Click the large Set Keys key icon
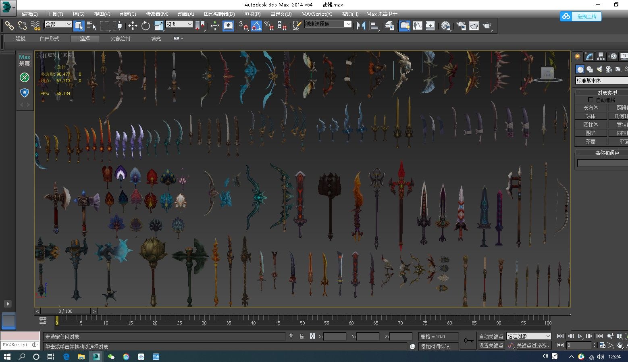The width and height of the screenshot is (628, 362). [x=468, y=341]
